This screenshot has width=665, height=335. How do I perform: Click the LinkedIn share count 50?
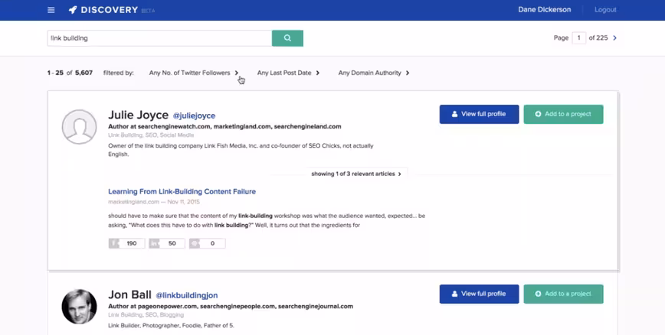coord(167,243)
